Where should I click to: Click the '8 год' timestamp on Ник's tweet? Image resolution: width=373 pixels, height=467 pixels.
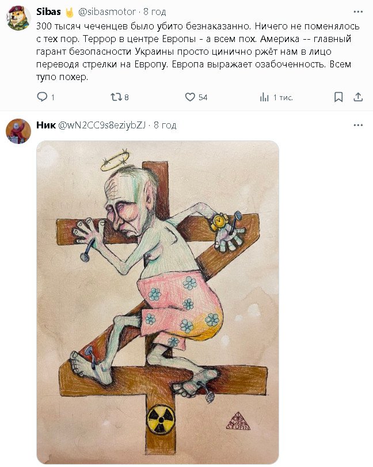tap(165, 125)
